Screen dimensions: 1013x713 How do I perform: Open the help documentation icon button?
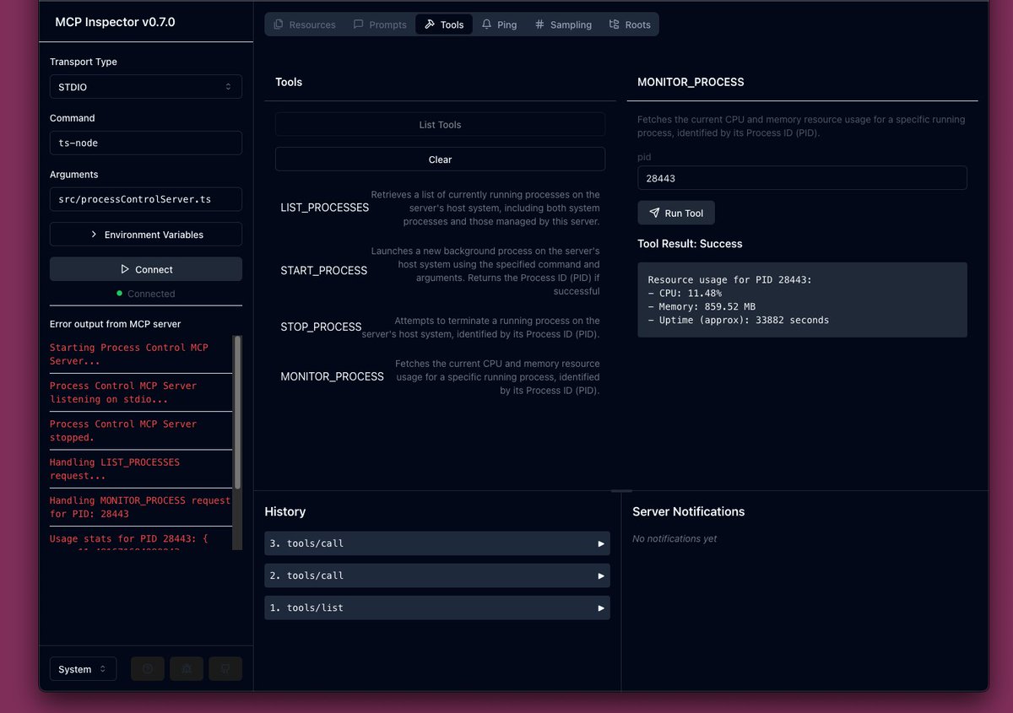coord(148,669)
